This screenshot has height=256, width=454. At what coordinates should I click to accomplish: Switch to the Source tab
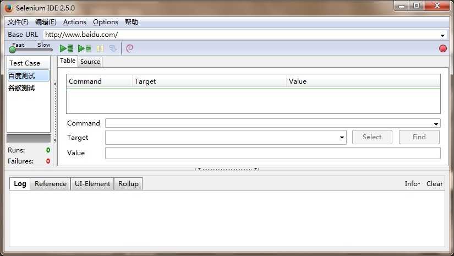coord(90,62)
